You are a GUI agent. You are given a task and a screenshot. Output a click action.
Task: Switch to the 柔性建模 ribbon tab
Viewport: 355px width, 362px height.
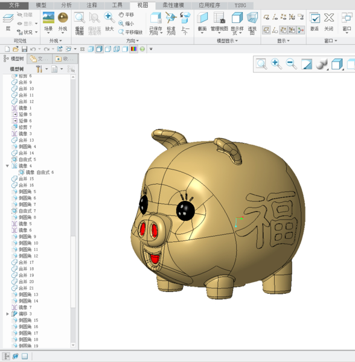click(x=173, y=5)
